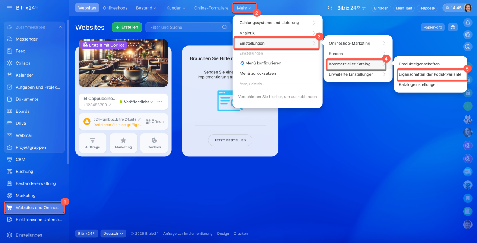Click the bookmark icon in right panel

coord(468,198)
